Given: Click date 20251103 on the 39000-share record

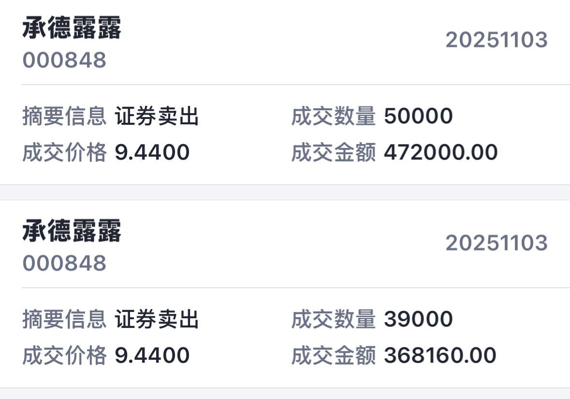Looking at the screenshot, I should pos(497,243).
